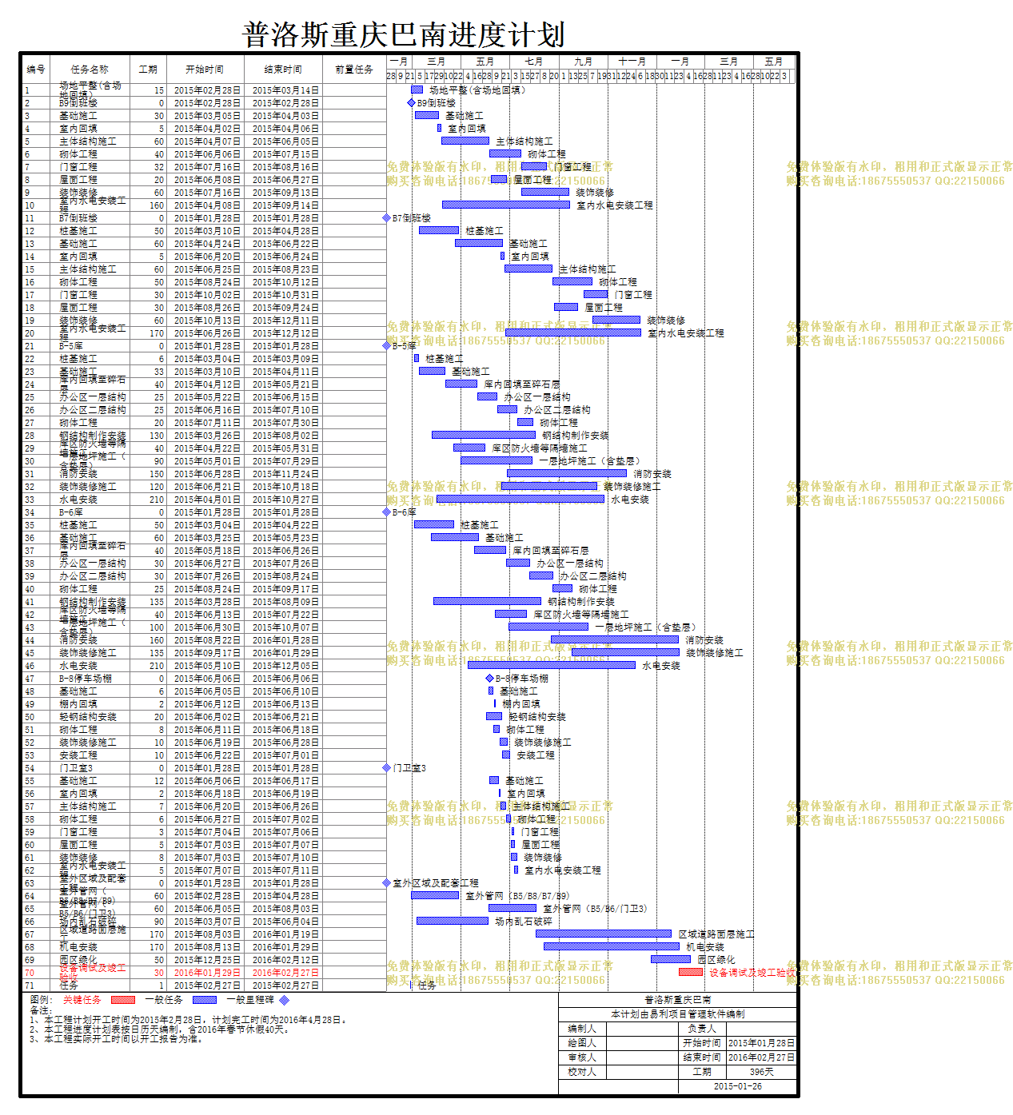This screenshot has width=1013, height=1115.
Task: Select the B-5库 milestone diamond
Action: pos(387,346)
